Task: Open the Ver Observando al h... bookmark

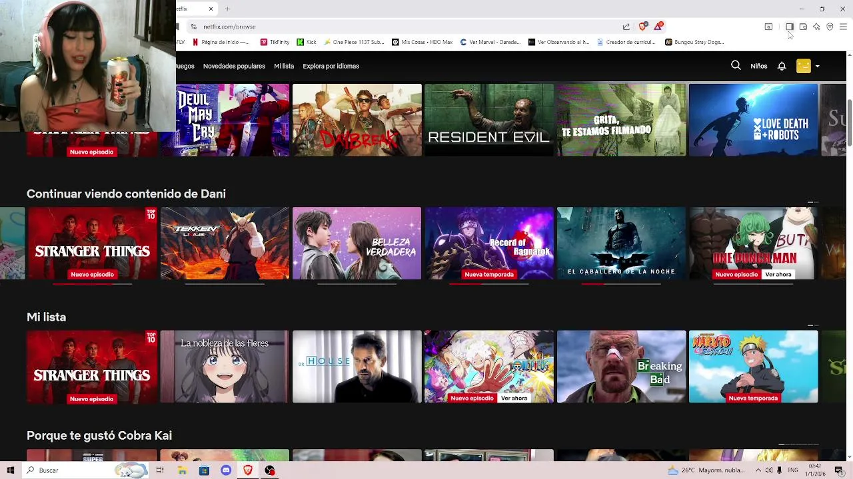Action: pos(558,42)
